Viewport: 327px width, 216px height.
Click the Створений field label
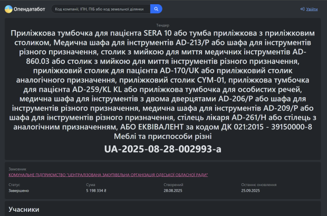coord(172,185)
